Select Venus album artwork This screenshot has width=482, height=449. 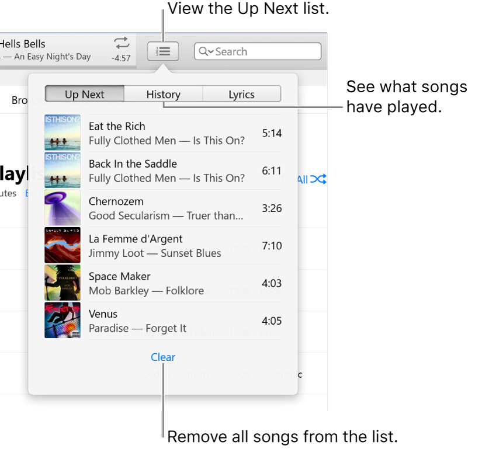(63, 320)
